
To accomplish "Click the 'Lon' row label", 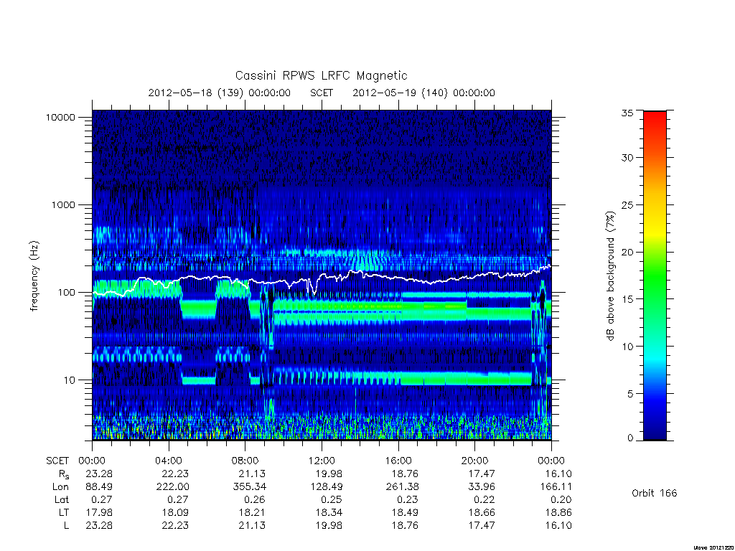I will pyautogui.click(x=60, y=487).
